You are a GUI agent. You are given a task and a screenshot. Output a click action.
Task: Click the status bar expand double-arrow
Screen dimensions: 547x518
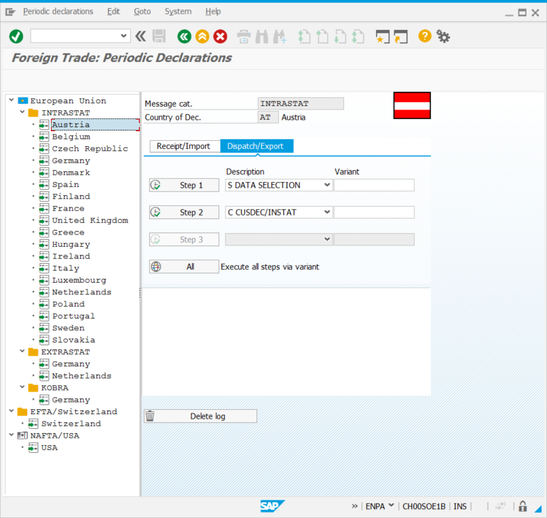pyautogui.click(x=355, y=506)
